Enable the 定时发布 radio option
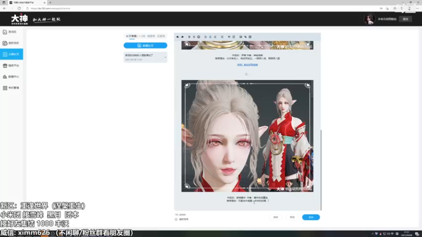 click(x=176, y=219)
